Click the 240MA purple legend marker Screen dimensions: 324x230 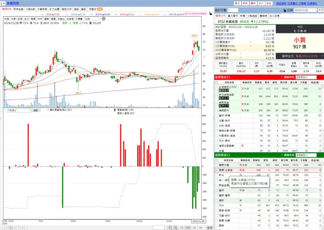pos(165,14)
